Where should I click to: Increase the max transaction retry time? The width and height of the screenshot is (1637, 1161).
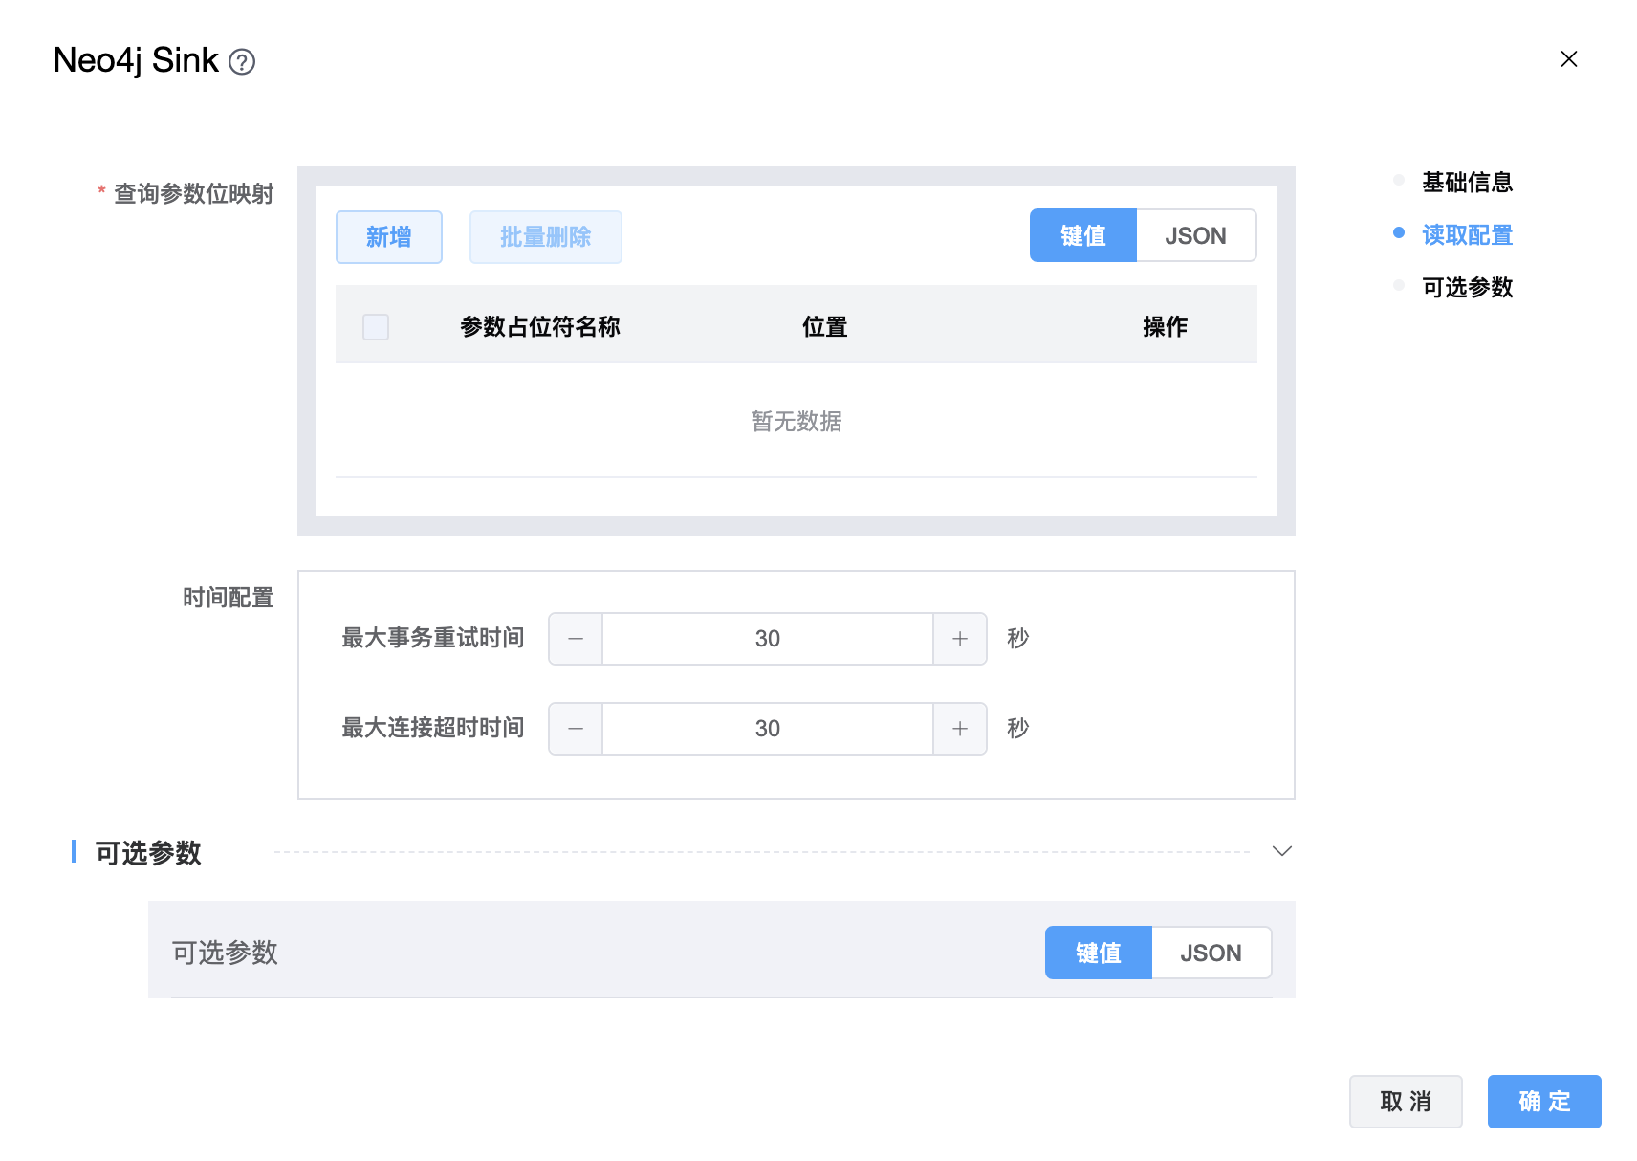[960, 639]
